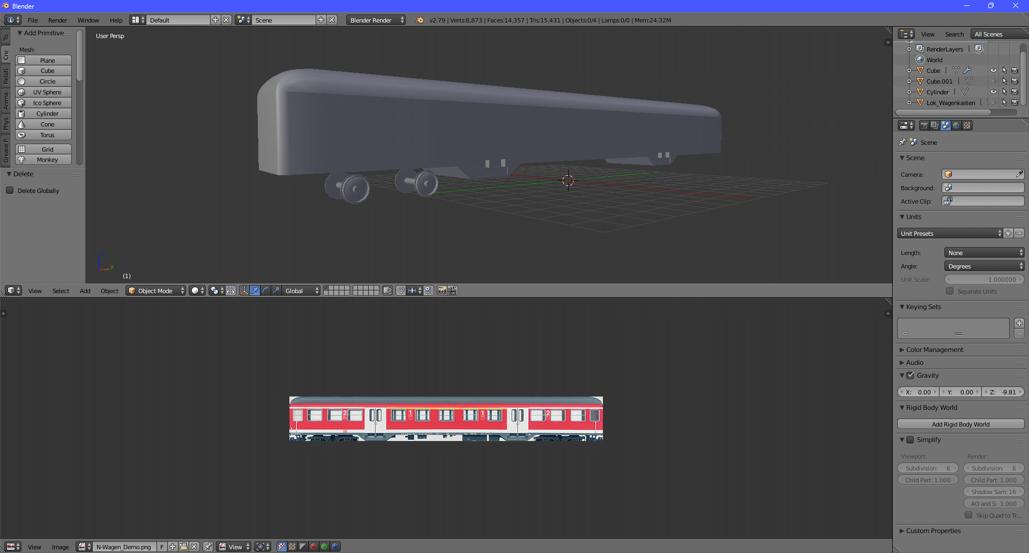The image size is (1029, 553).
Task: Toggle the Gravity checkbox
Action: [910, 376]
